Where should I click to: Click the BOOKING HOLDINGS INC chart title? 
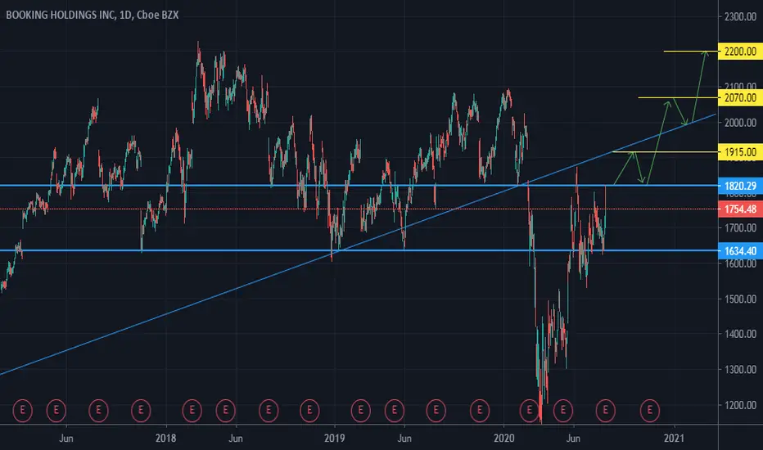tap(92, 15)
